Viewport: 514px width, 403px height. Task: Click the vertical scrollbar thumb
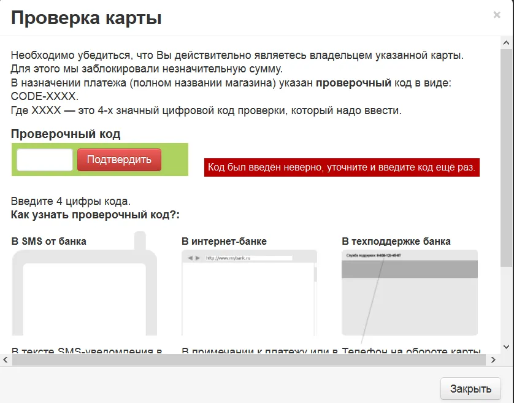coord(506,158)
